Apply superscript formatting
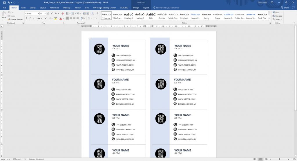Viewport: 297px width, 161px height. coord(46,18)
